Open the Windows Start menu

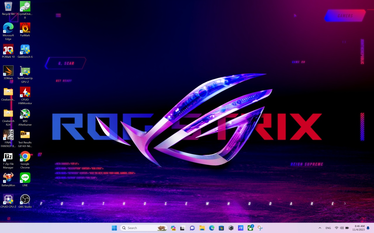[114, 228]
